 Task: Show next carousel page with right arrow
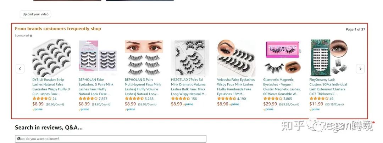coord(360,69)
